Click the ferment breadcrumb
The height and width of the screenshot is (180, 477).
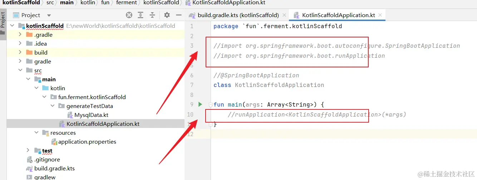tap(126, 2)
